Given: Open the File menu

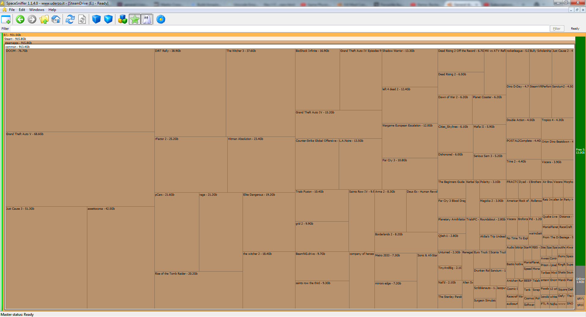Looking at the screenshot, I should coord(12,10).
